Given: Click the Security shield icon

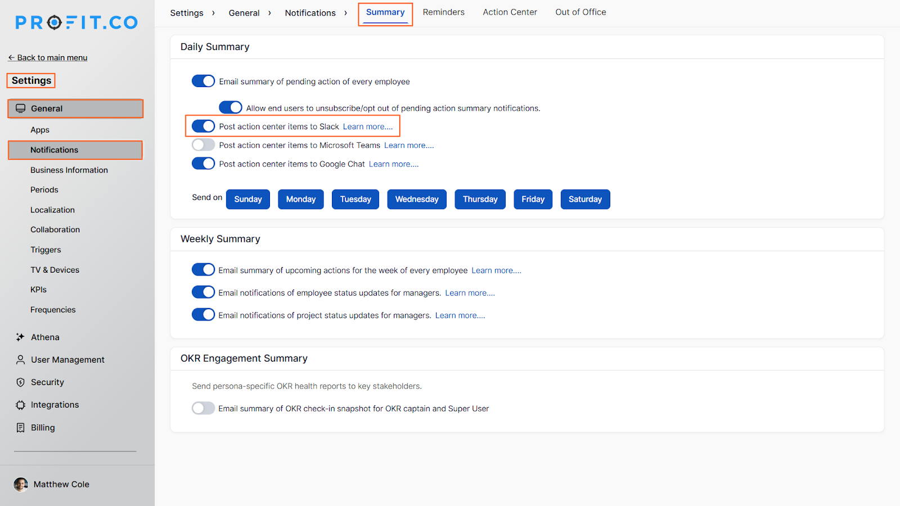Looking at the screenshot, I should (20, 382).
